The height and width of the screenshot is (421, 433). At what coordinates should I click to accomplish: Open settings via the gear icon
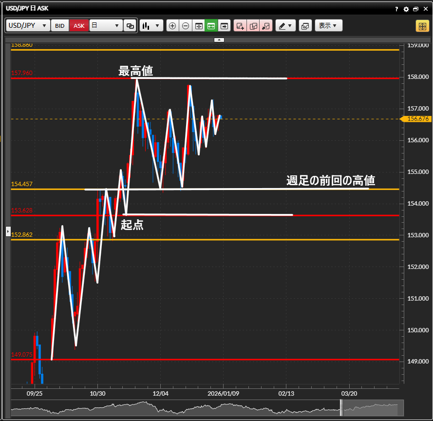point(406,9)
